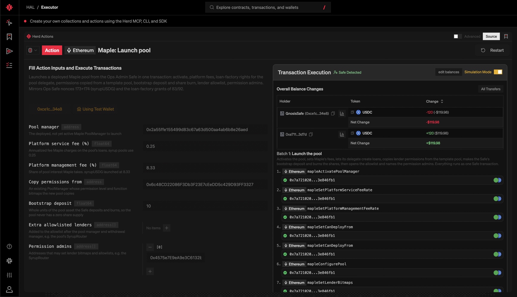517x297 pixels.
Task: Remove Permission admins entry [0]
Action: point(150,247)
